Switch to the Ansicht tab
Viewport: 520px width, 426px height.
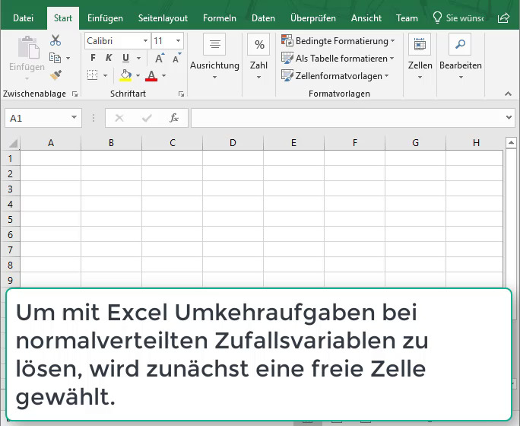(366, 18)
